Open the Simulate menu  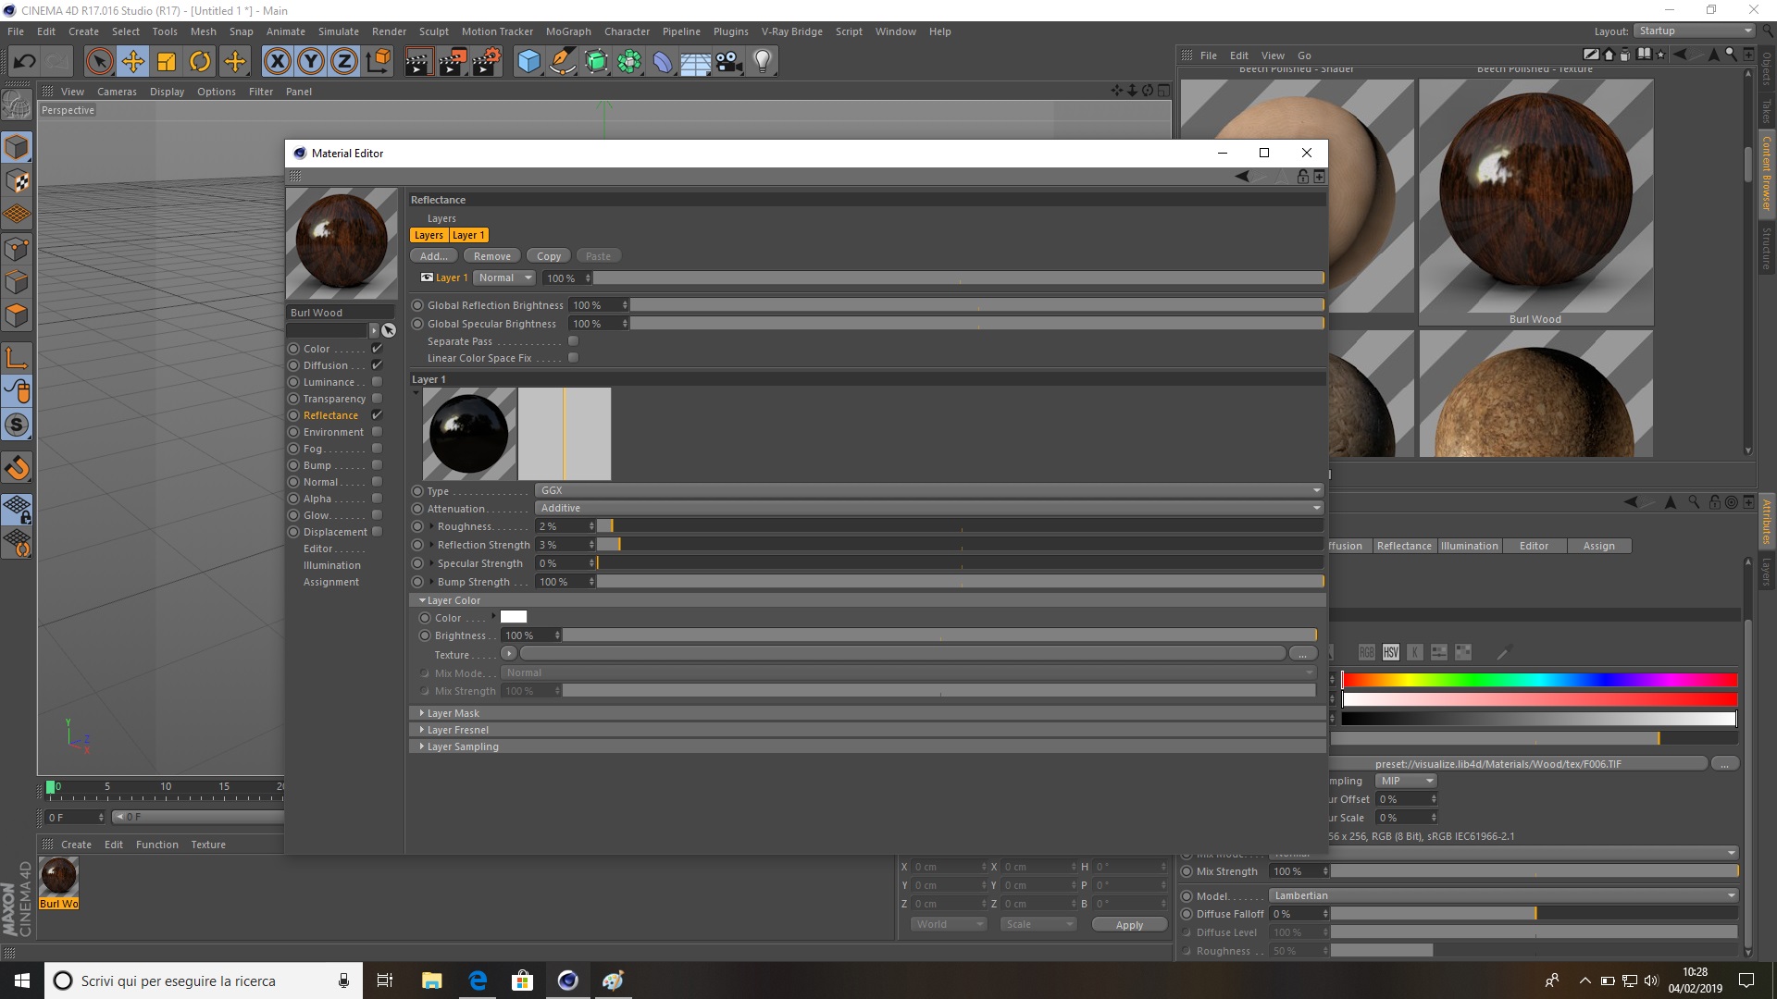click(339, 31)
